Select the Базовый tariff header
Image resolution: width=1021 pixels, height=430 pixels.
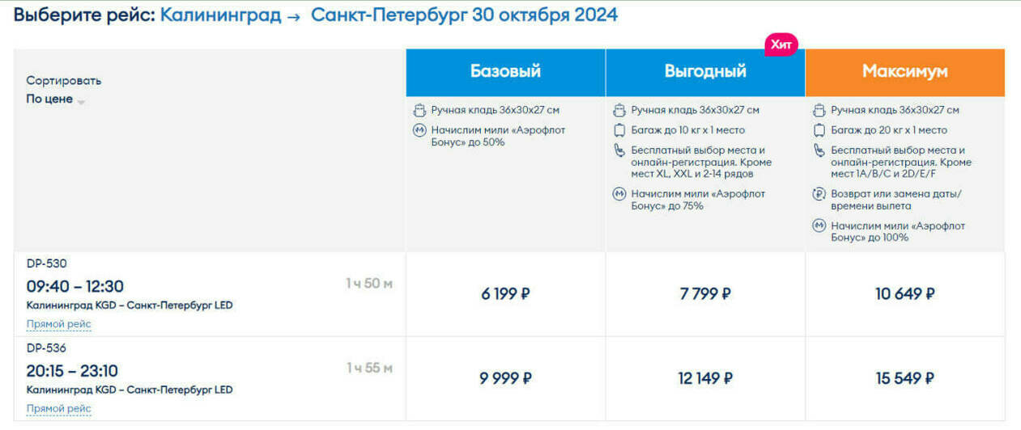tap(505, 72)
